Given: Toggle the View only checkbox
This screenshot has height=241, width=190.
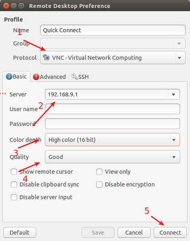Looking at the screenshot, I should coord(99,172).
